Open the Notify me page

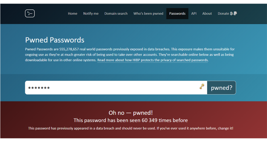91,14
